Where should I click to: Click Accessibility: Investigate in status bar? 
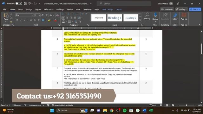[62, 105]
